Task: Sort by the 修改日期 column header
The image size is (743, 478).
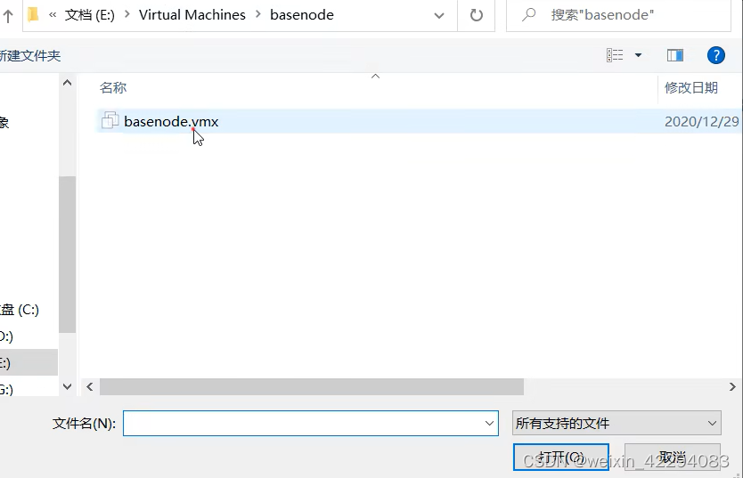Action: coord(690,87)
